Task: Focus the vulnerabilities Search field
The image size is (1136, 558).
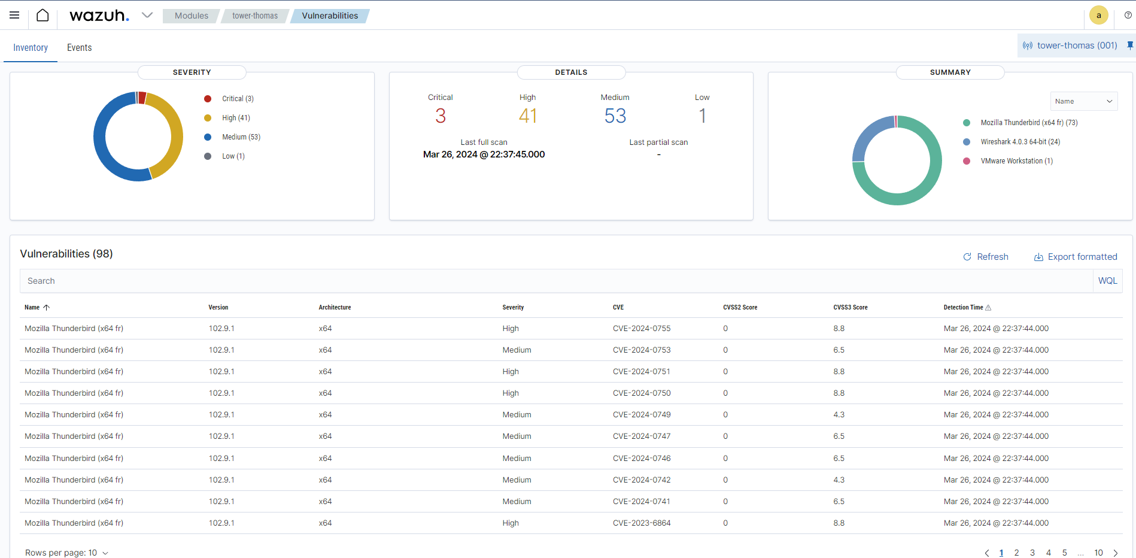Action: pos(557,281)
